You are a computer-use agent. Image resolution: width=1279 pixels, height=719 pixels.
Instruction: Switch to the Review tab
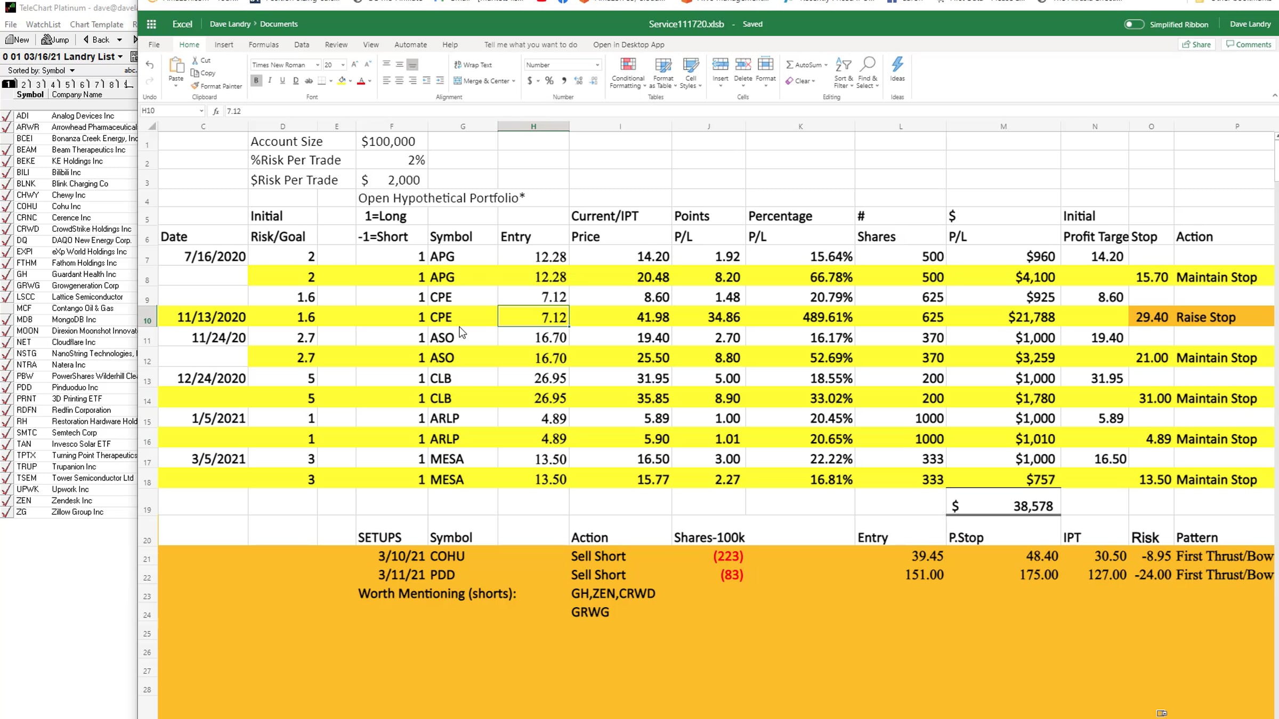336,45
